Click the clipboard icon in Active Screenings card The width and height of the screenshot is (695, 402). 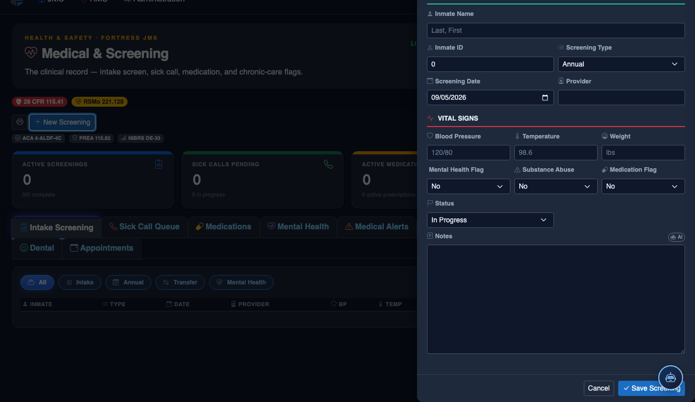click(x=159, y=164)
